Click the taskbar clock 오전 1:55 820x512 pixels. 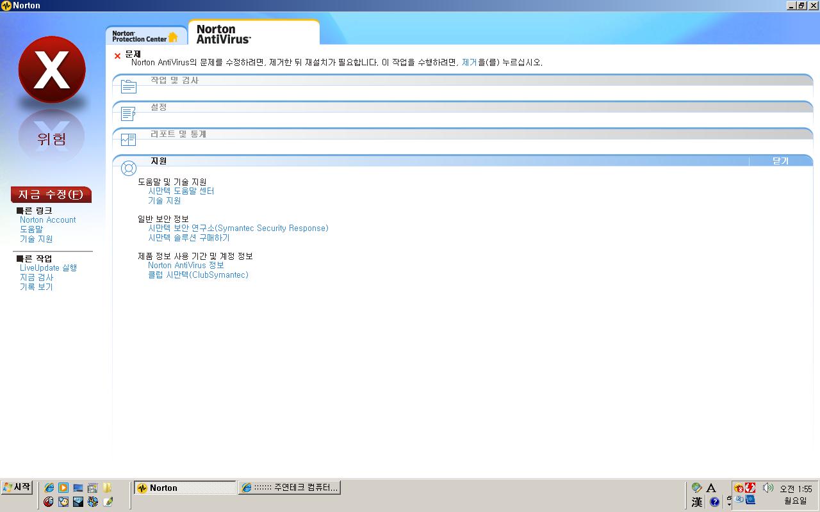[796, 489]
